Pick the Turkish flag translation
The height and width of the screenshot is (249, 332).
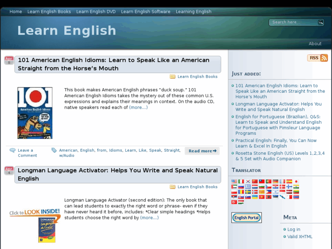pos(234,202)
